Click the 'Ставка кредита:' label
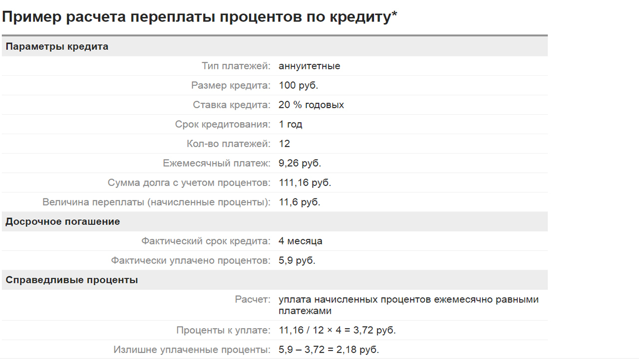Viewport: 639px width, 359px height. click(232, 105)
